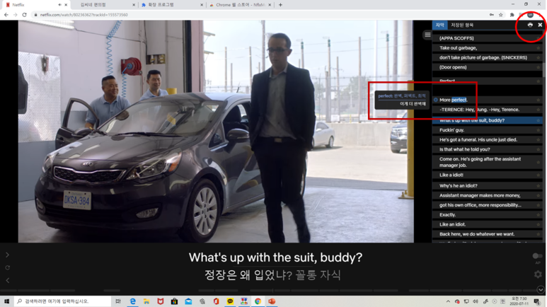Jump to 'Why's he an idiot?' line
This screenshot has height=307, width=547.
(x=487, y=186)
